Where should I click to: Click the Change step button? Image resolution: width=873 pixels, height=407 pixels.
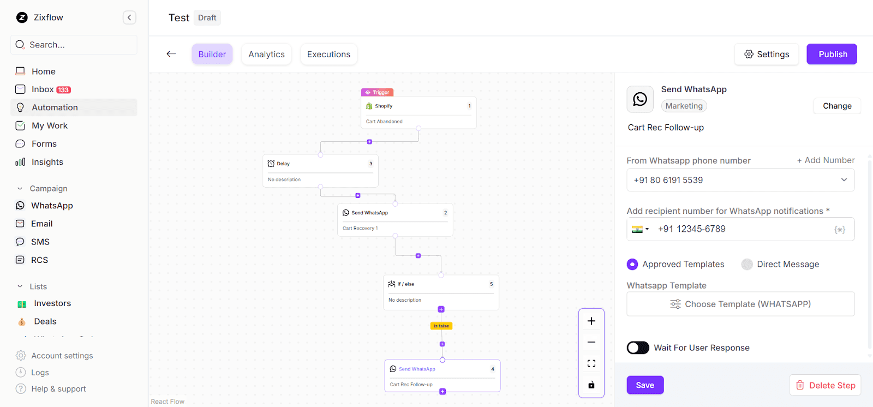(x=837, y=106)
